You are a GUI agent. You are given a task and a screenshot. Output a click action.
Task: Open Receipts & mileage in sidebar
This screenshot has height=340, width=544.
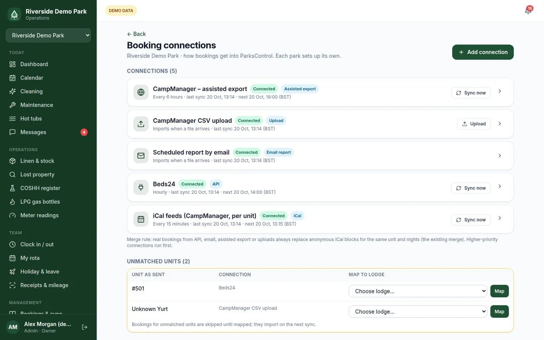(x=48, y=285)
